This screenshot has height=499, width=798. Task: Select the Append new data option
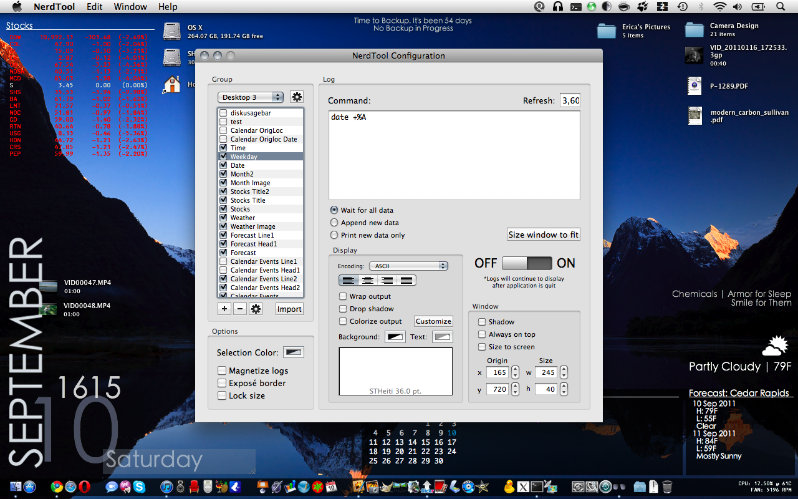click(335, 223)
